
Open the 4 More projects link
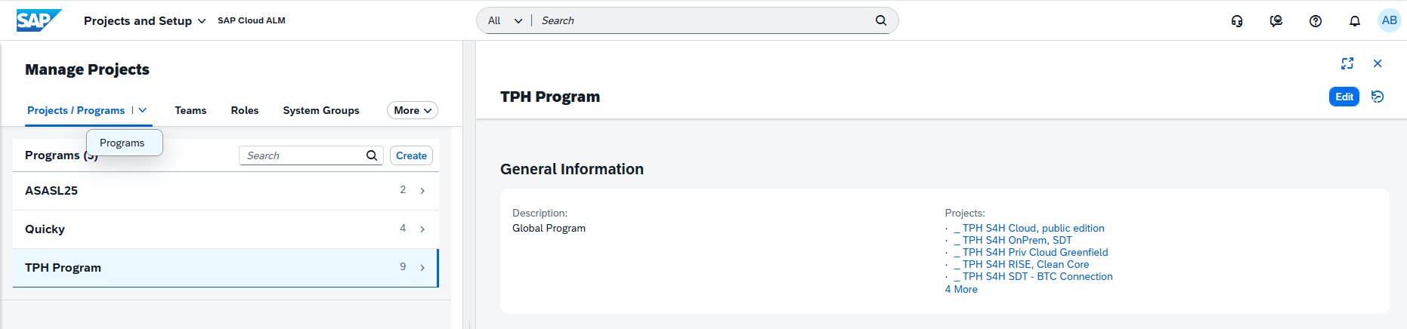click(961, 289)
